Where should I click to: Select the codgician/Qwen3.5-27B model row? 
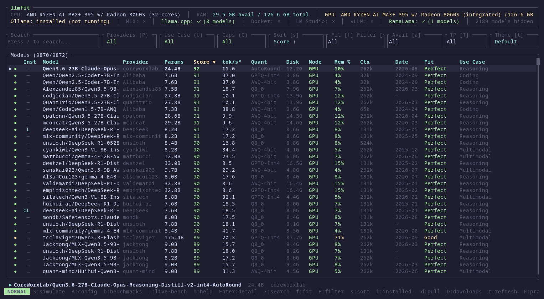pyautogui.click(x=273, y=96)
